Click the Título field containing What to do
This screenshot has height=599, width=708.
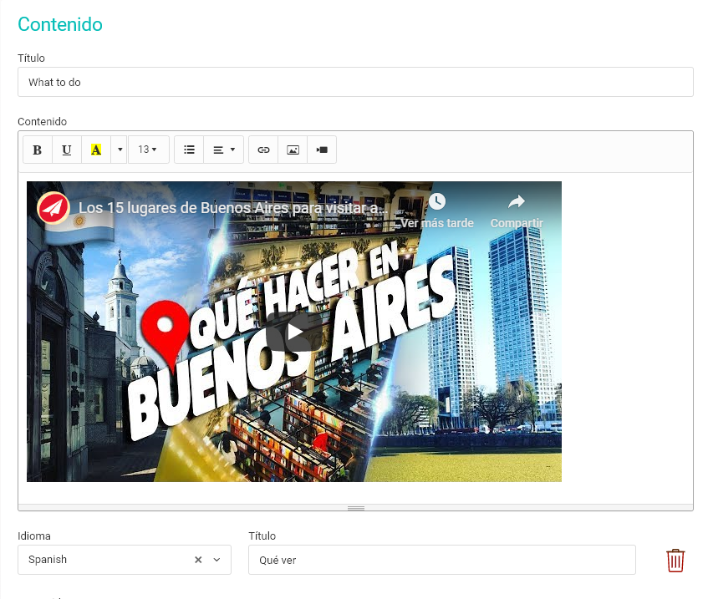coord(355,82)
